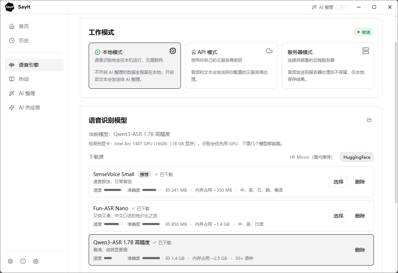Click the AI 整理 magic wand icon in title bar
The width and height of the screenshot is (398, 273).
click(x=314, y=7)
